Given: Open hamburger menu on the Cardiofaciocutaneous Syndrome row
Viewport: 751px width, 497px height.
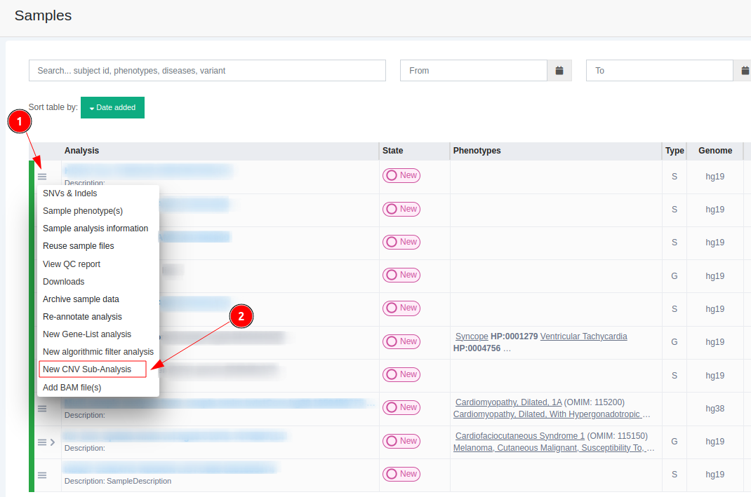Looking at the screenshot, I should pos(42,442).
